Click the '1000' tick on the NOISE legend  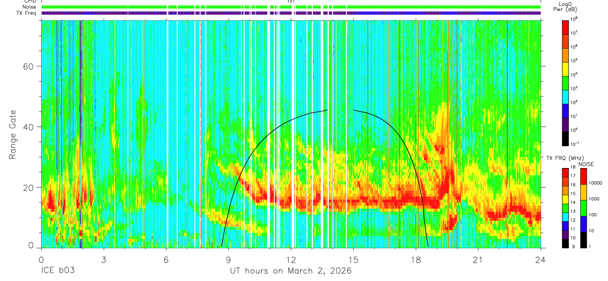pos(595,199)
